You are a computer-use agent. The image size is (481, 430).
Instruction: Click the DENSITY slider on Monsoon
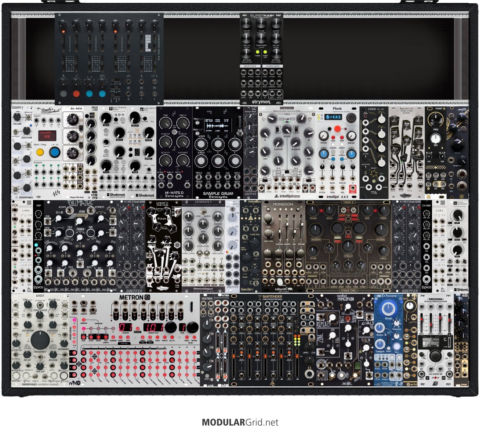(287, 229)
